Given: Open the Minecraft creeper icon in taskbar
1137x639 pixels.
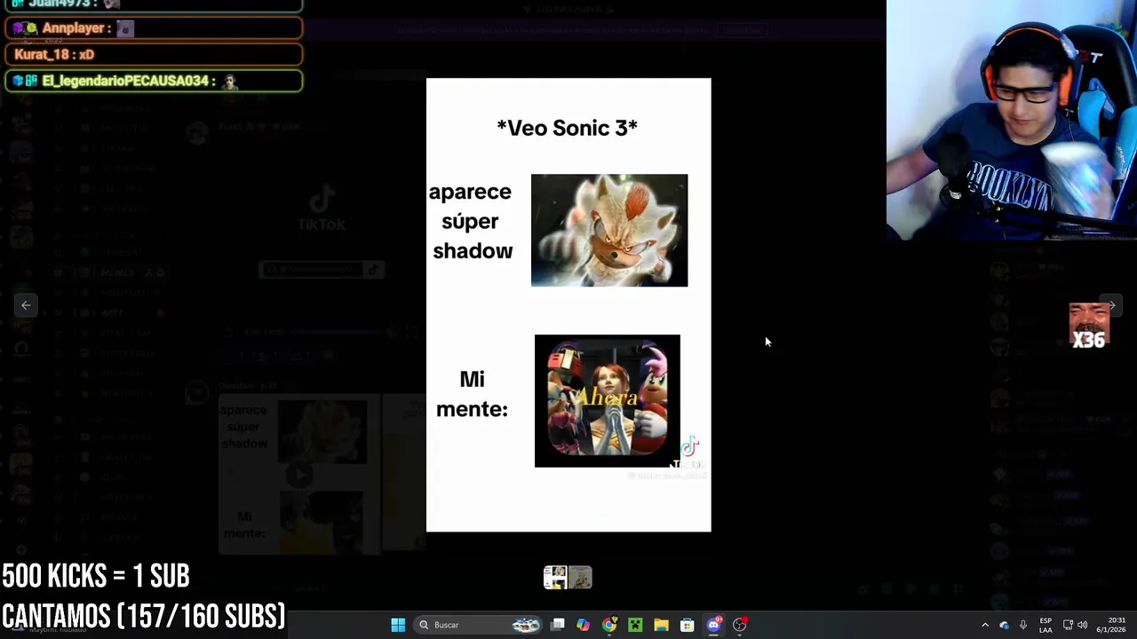Looking at the screenshot, I should pos(635,625).
